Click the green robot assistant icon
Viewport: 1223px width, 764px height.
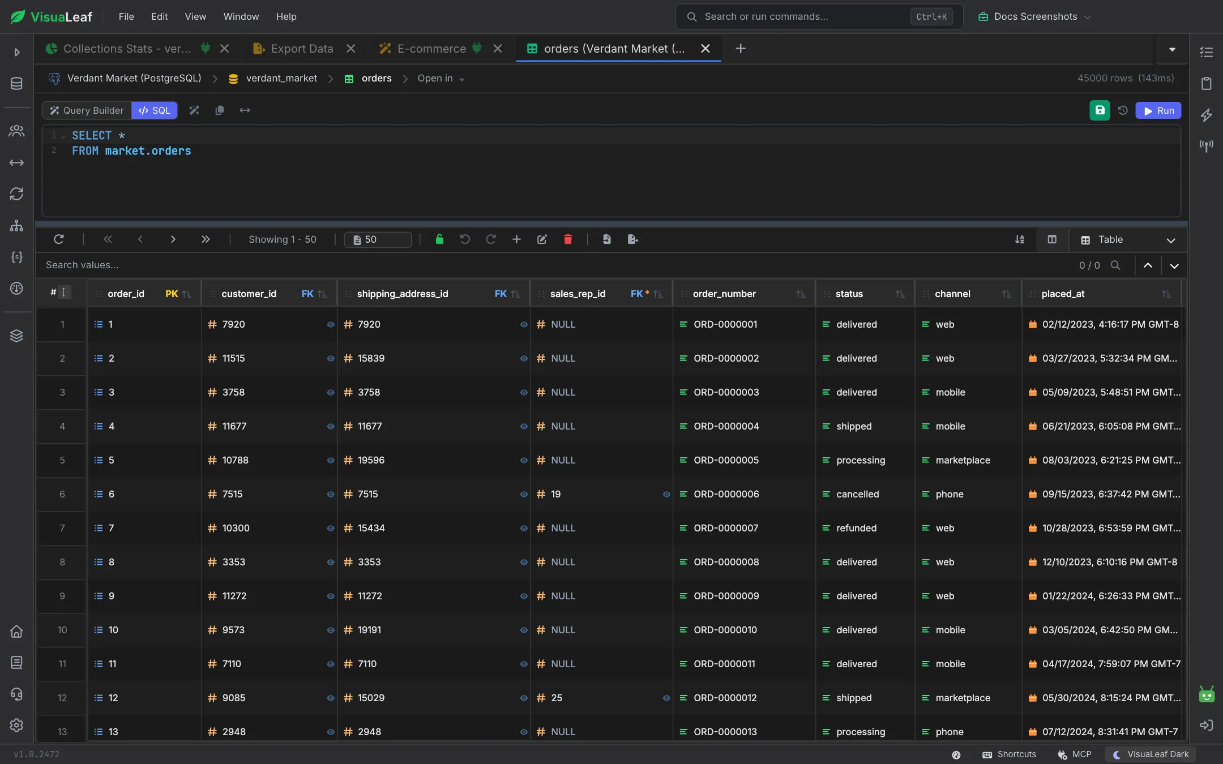[1207, 694]
